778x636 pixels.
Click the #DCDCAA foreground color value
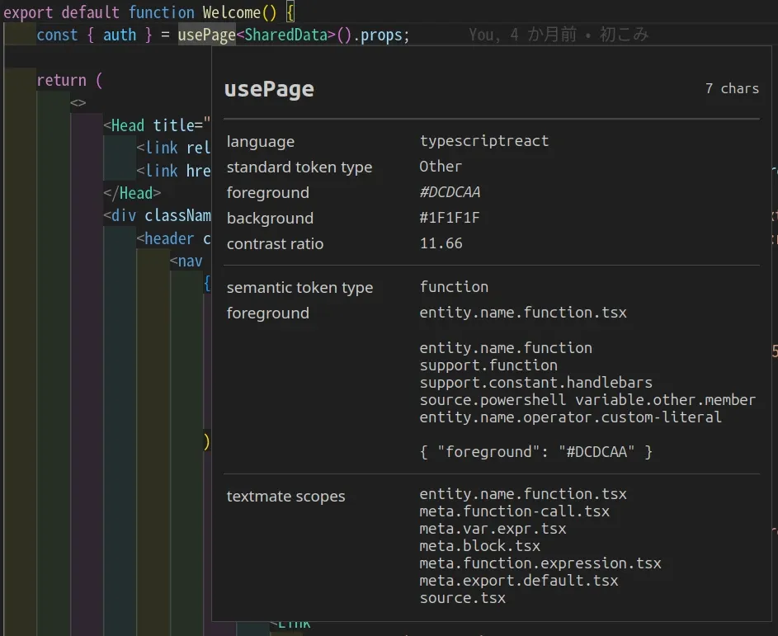tap(450, 192)
